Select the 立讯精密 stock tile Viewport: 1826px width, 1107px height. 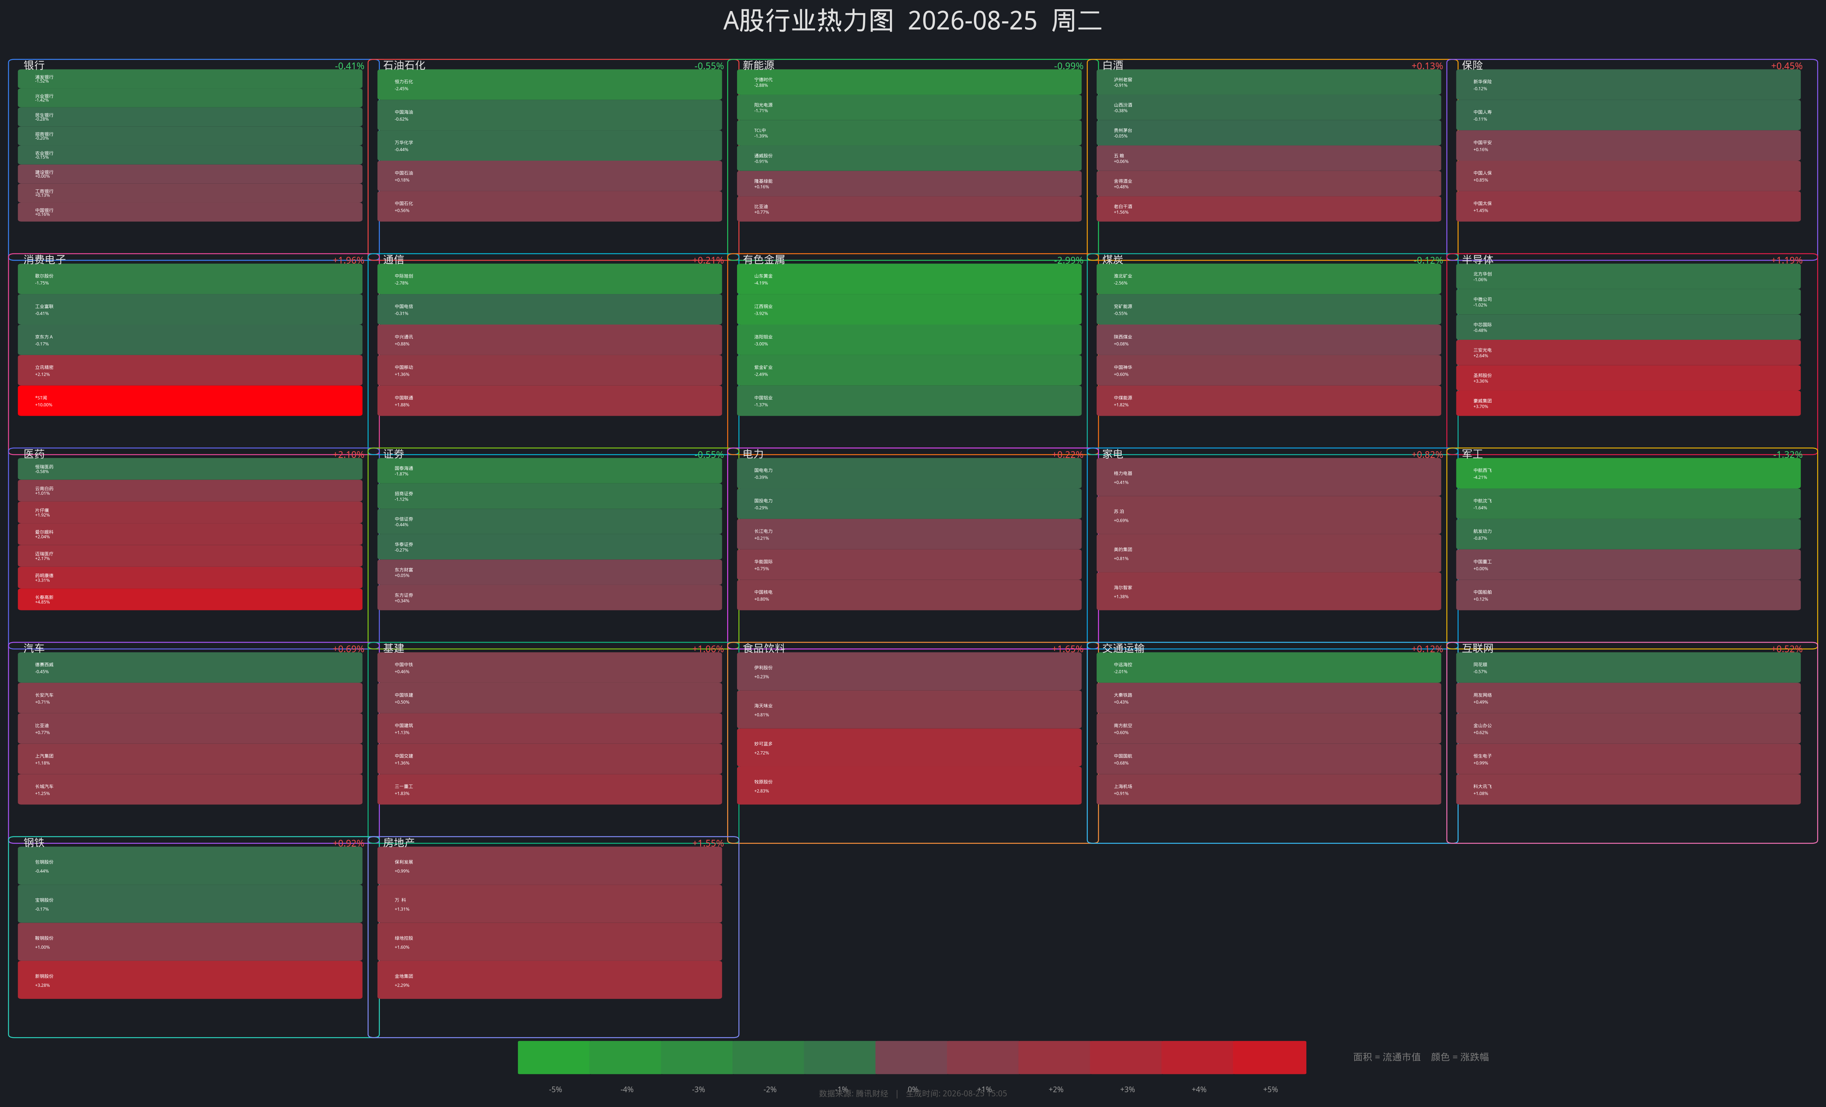click(190, 371)
